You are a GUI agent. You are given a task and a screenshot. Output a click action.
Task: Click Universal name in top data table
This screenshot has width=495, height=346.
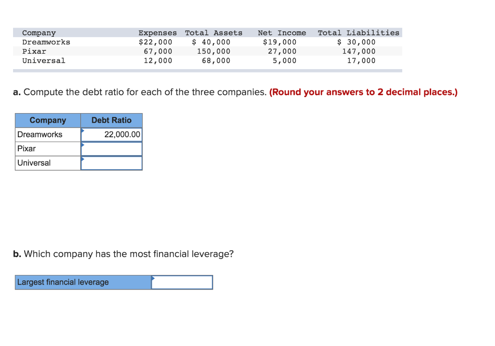44,60
